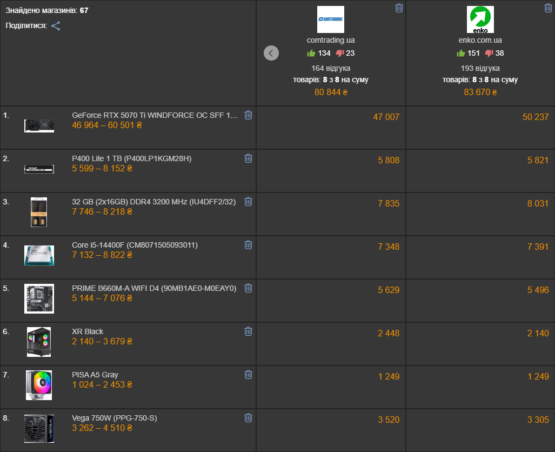Viewport: 555px width, 452px height.
Task: Click comtrading total sum 80 844 ₴
Action: click(x=331, y=92)
